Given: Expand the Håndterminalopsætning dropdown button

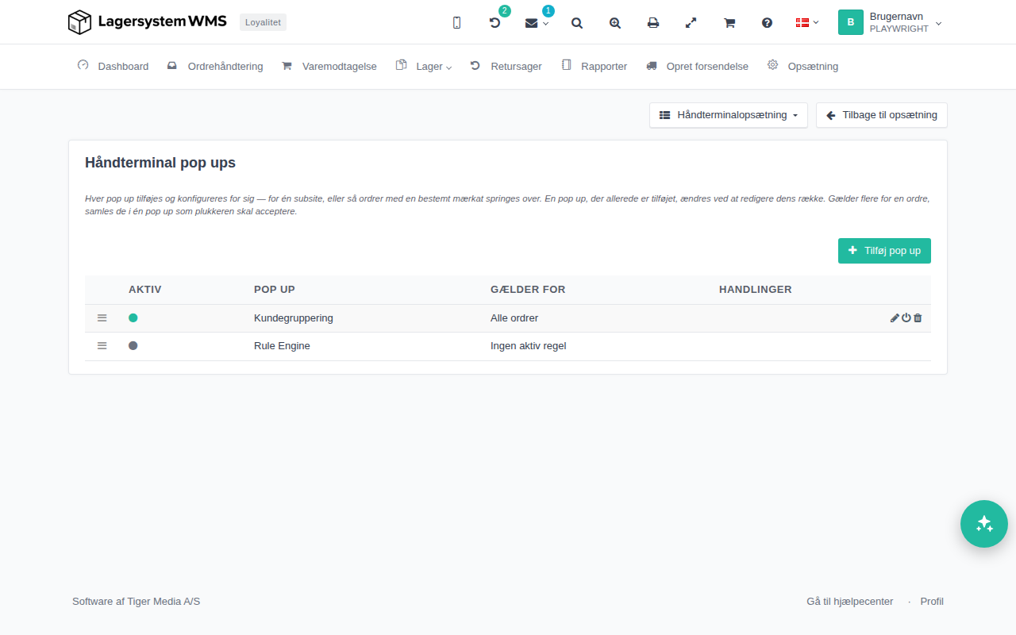Looking at the screenshot, I should click(729, 115).
